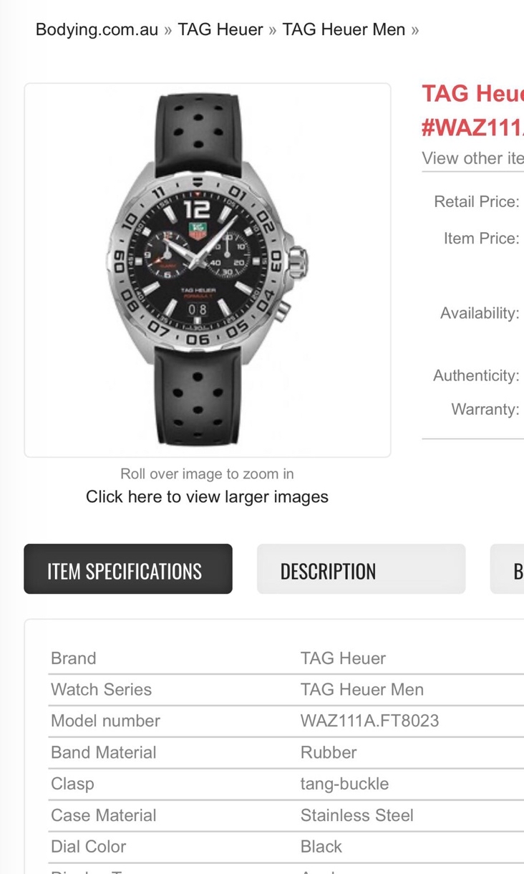
Task: Select the ITEM SPECIFICATIONS tab
Action: click(x=128, y=570)
